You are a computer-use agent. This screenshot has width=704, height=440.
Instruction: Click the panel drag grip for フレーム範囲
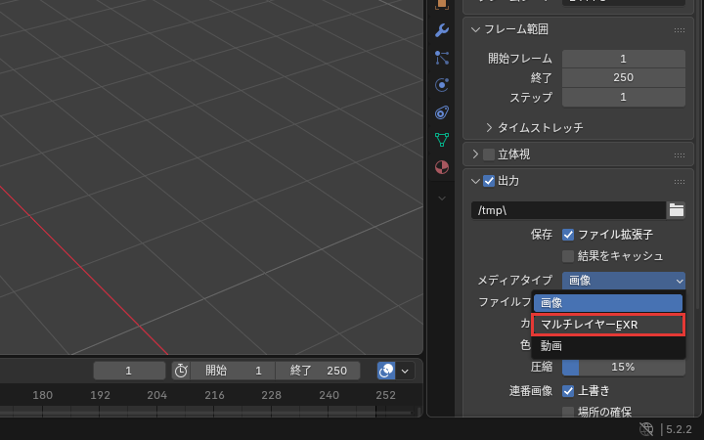click(680, 30)
